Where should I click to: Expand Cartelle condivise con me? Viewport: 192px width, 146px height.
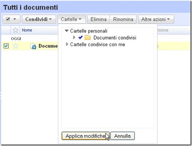tap(67, 44)
